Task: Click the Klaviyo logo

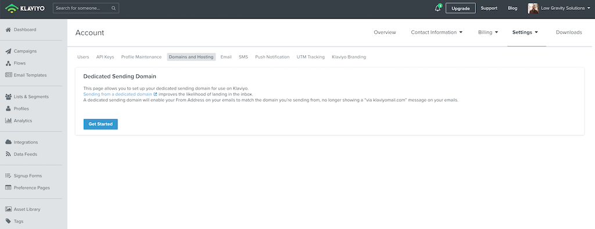Action: coord(25,8)
